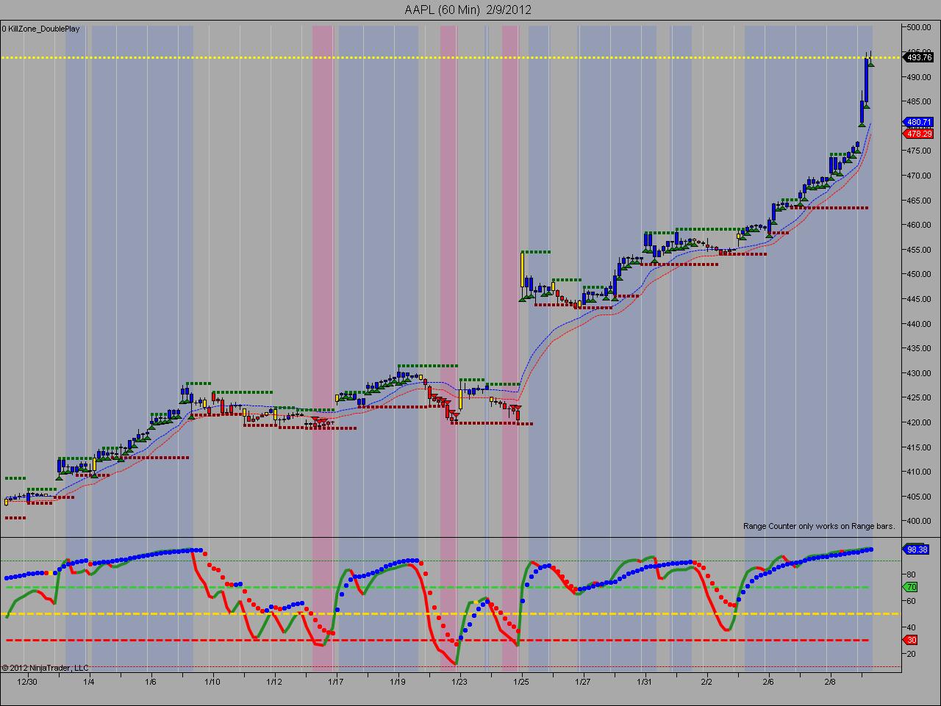Click the blue 98.38 oscillator value marker
The image size is (941, 706).
pyautogui.click(x=917, y=549)
